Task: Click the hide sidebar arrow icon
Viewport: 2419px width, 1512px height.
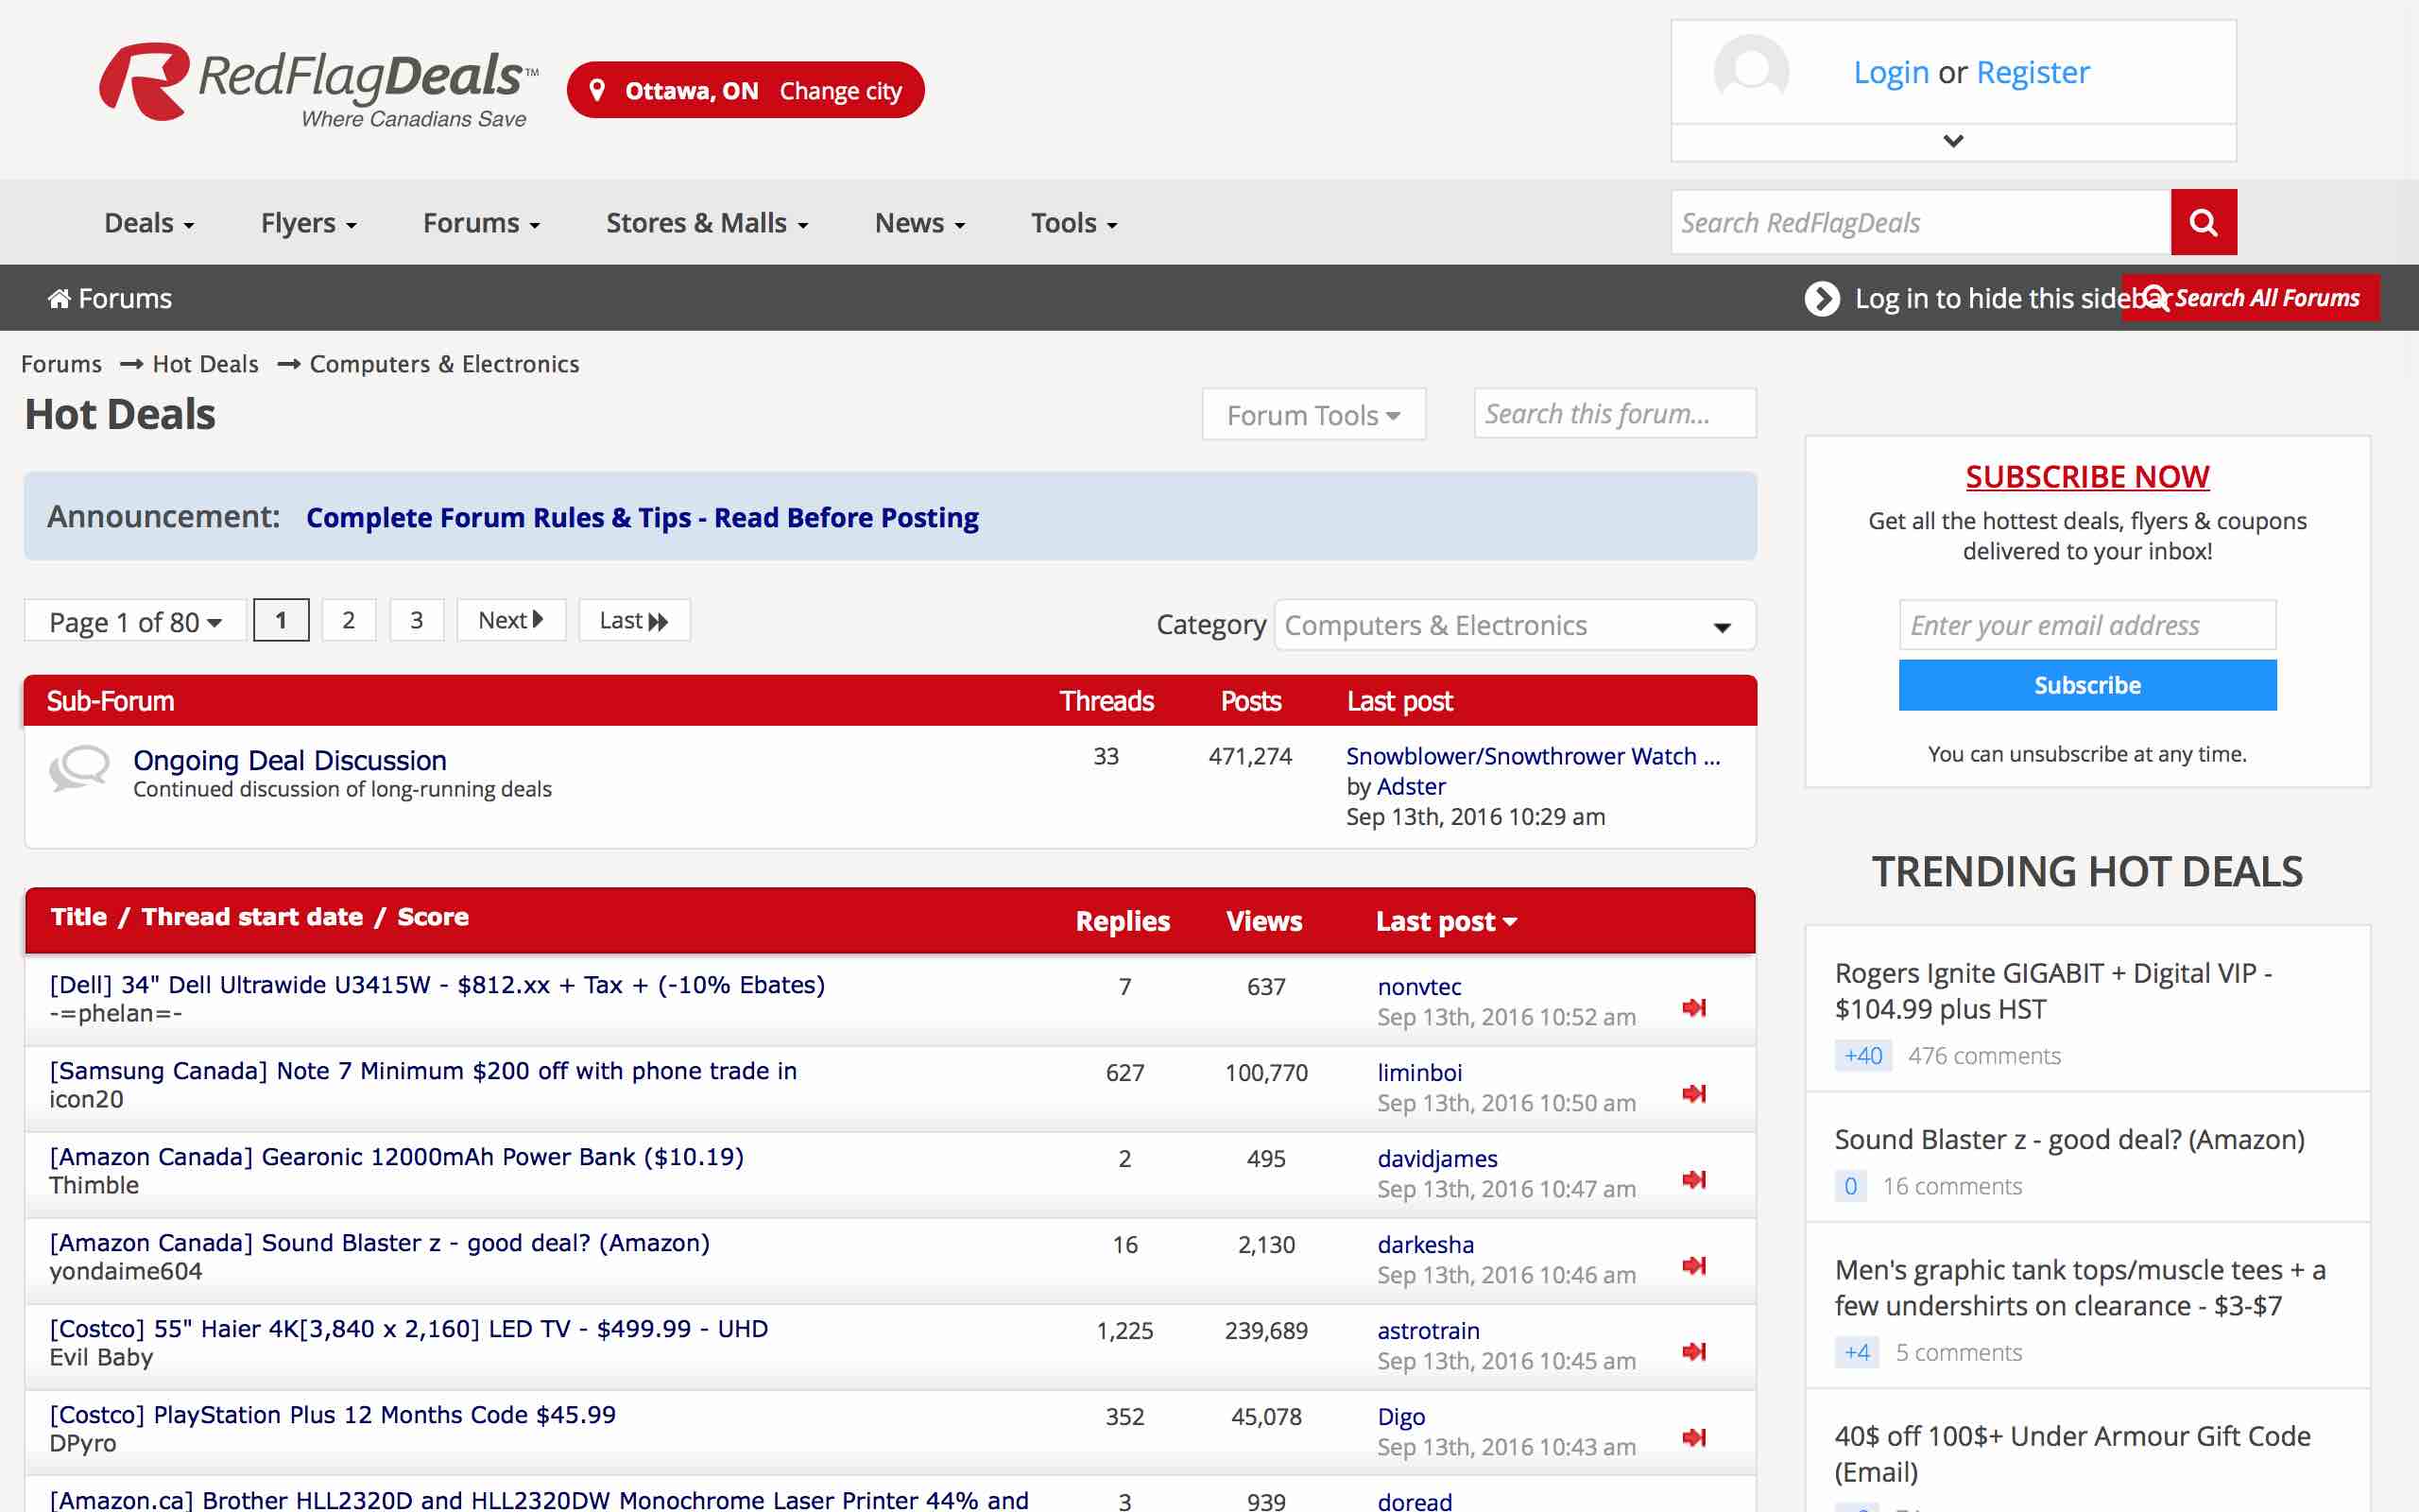Action: pyautogui.click(x=1821, y=298)
